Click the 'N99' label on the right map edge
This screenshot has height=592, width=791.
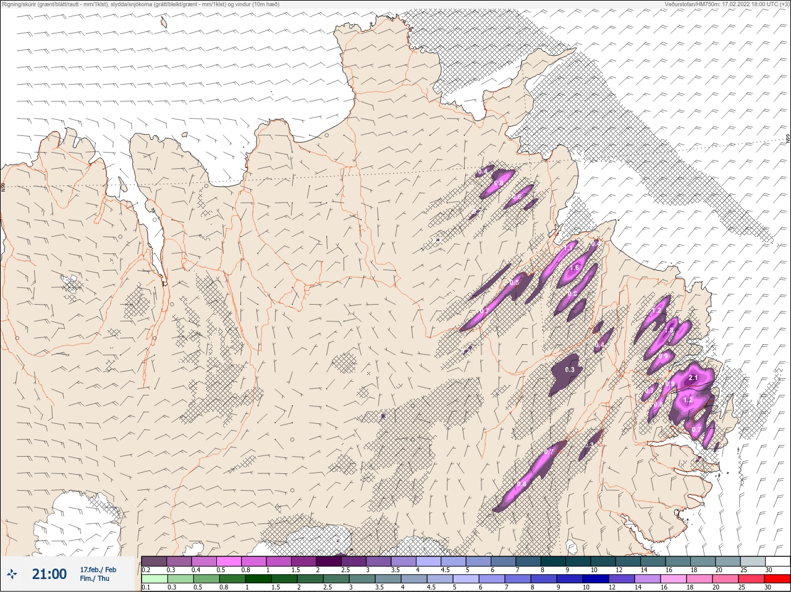(x=788, y=139)
